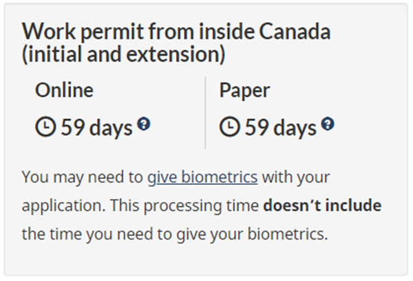Image resolution: width=413 pixels, height=281 pixels.
Task: Click the This processing time phrase
Action: tap(184, 206)
